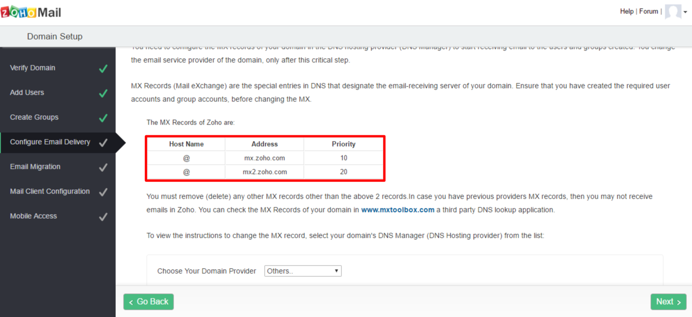Open Email Migration step

(35, 167)
